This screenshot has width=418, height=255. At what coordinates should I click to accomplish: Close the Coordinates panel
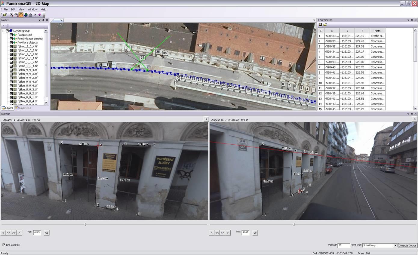pos(416,20)
